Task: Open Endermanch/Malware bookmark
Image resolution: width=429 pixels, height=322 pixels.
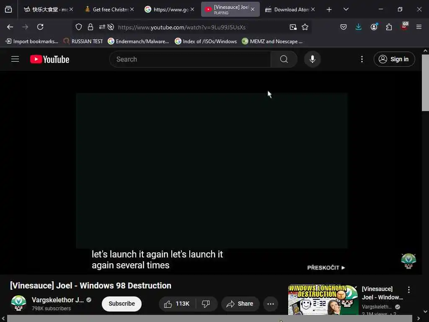Action: click(138, 42)
